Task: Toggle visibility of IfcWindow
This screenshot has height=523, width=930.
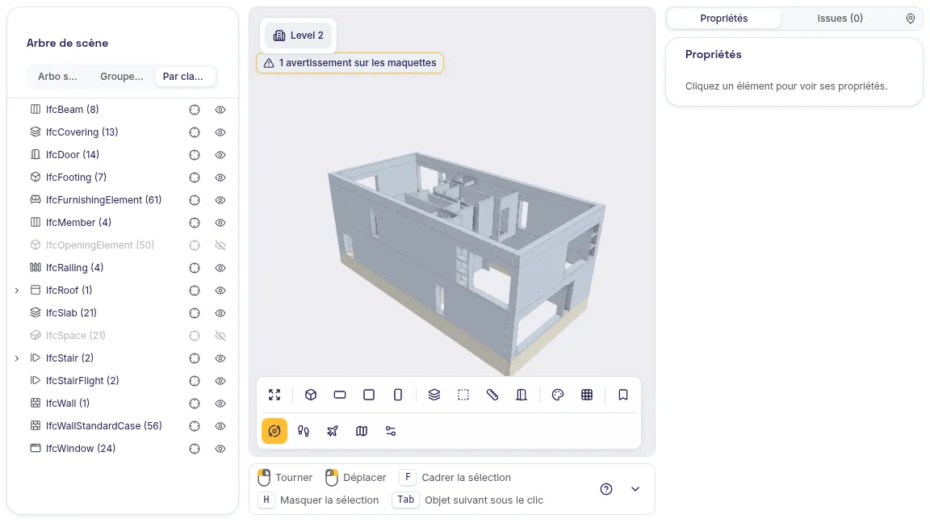Action: coord(220,449)
